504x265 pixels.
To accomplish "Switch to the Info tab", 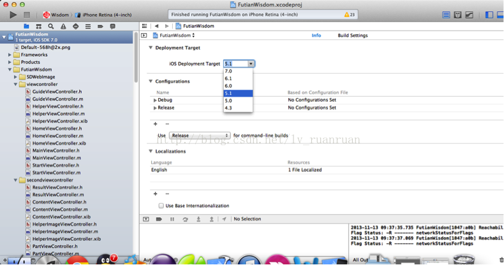I will pos(316,35).
